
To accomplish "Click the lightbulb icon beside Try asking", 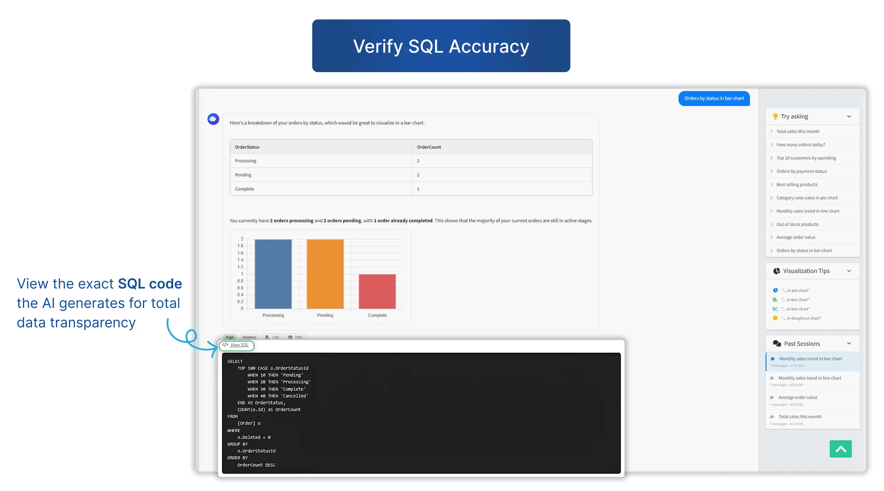I will pyautogui.click(x=775, y=117).
